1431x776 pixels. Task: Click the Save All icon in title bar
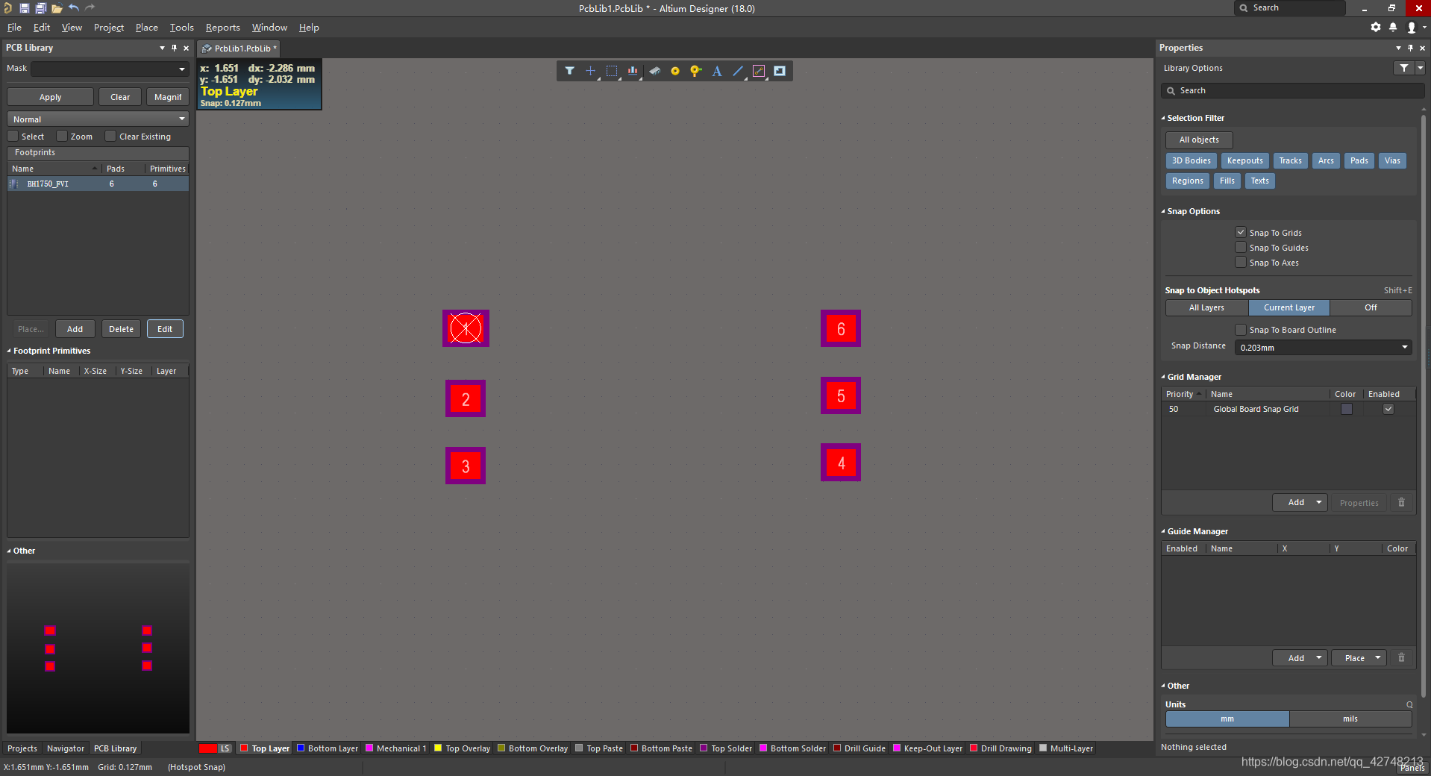40,8
